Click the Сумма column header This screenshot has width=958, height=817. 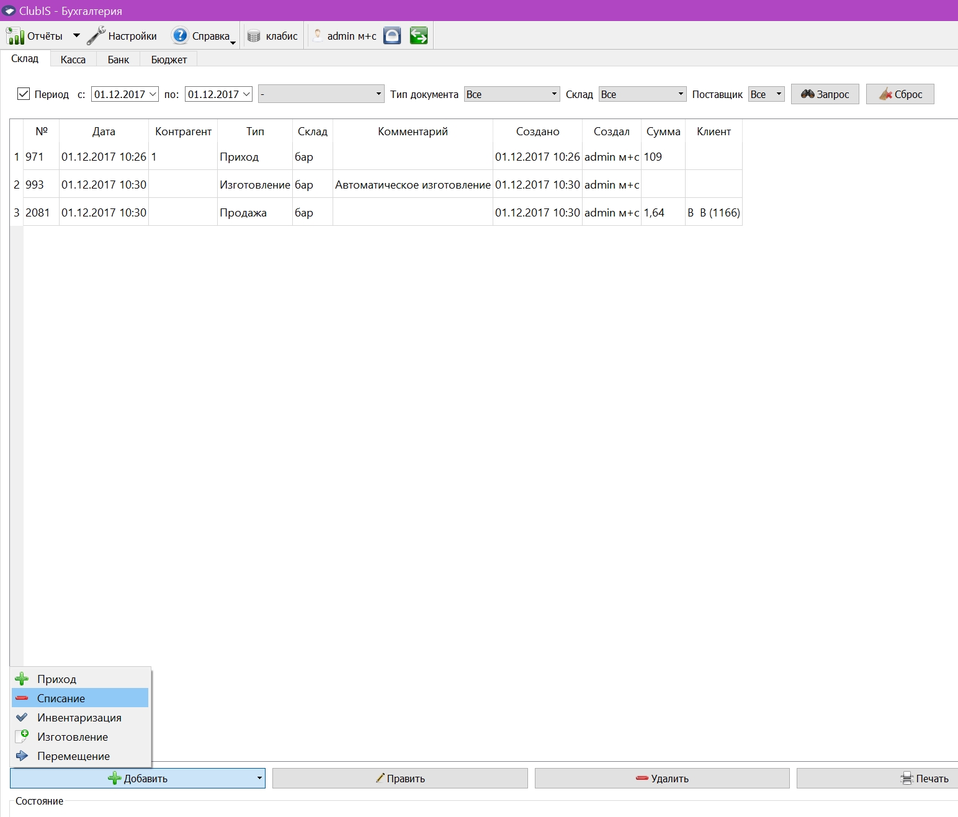click(x=663, y=132)
